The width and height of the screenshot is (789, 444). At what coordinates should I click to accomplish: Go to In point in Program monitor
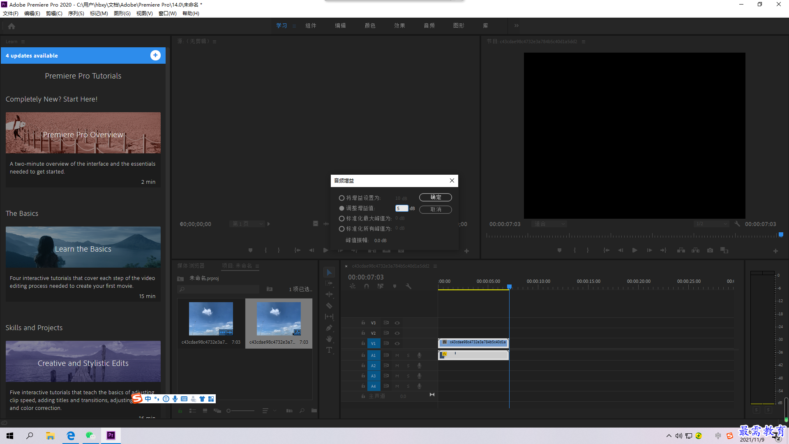click(606, 250)
